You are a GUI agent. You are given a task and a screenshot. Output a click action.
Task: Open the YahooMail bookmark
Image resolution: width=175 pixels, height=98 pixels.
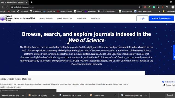pyautogui.click(x=90, y=11)
